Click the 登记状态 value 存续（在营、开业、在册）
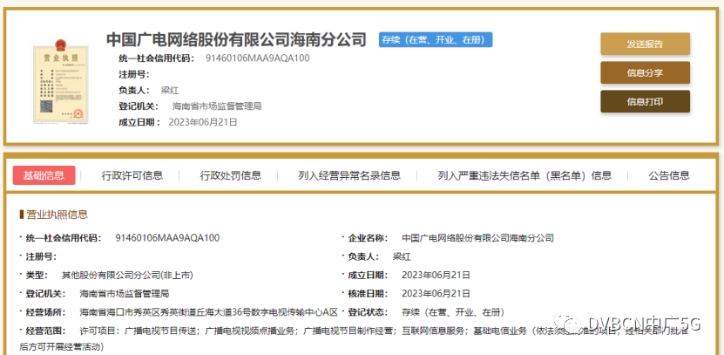 pos(453,312)
